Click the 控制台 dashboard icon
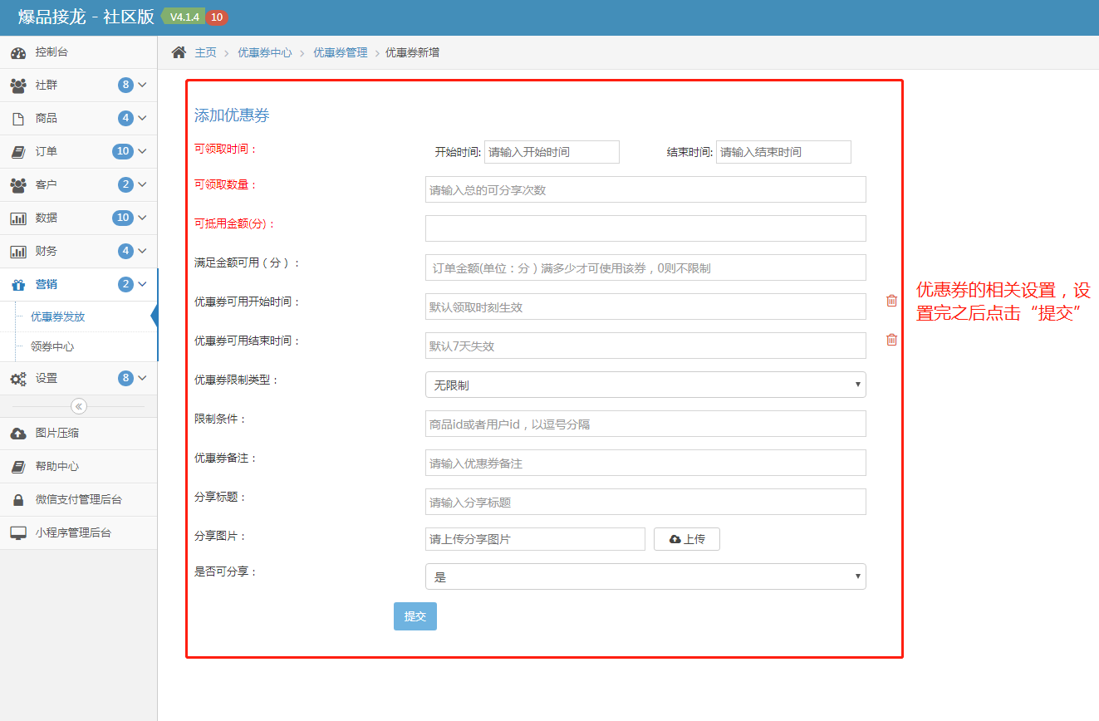 pyautogui.click(x=18, y=52)
